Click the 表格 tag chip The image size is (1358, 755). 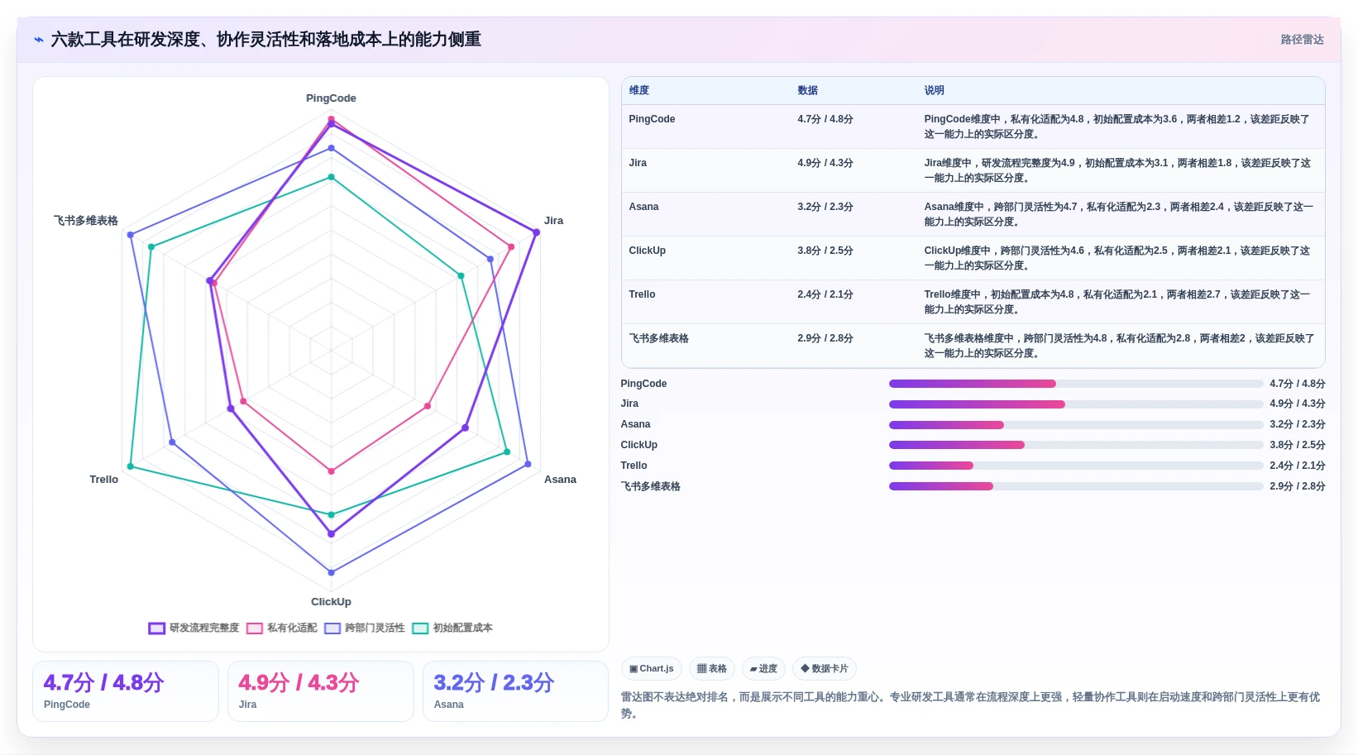(x=712, y=669)
